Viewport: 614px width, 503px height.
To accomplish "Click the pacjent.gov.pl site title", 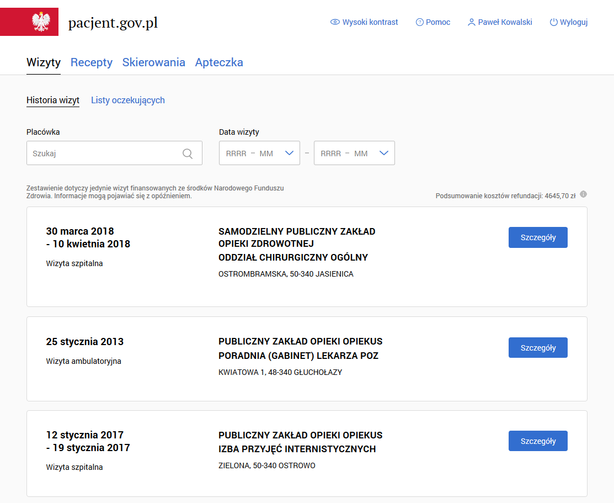I will 113,23.
